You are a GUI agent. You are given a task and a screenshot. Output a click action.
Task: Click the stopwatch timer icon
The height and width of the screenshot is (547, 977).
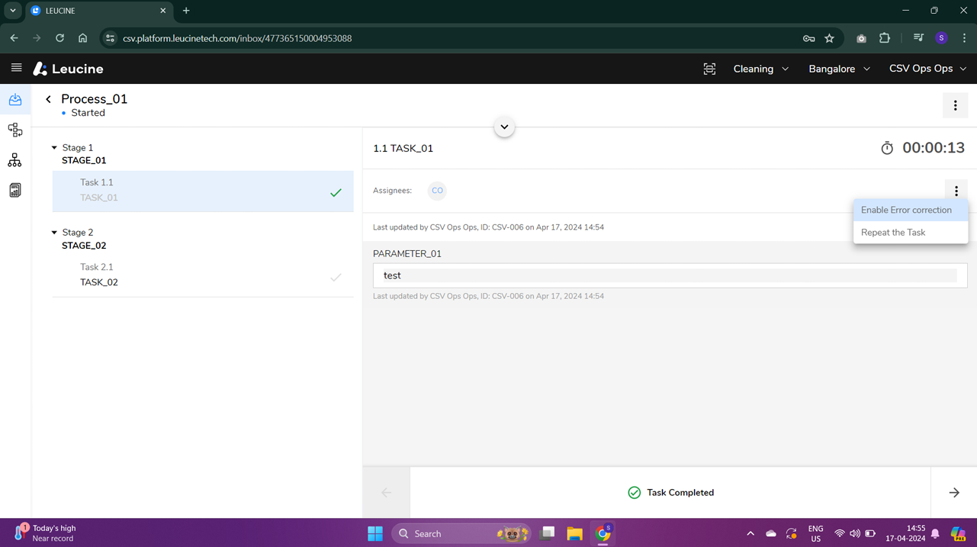coord(887,148)
